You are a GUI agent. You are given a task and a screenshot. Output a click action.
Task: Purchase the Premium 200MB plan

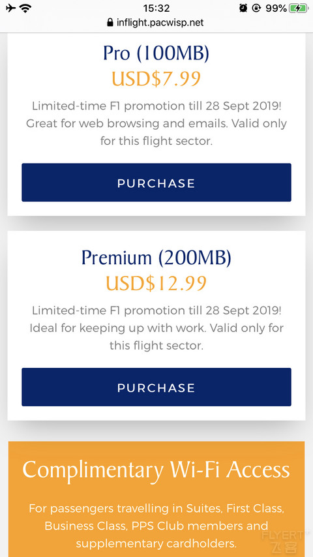coord(156,387)
